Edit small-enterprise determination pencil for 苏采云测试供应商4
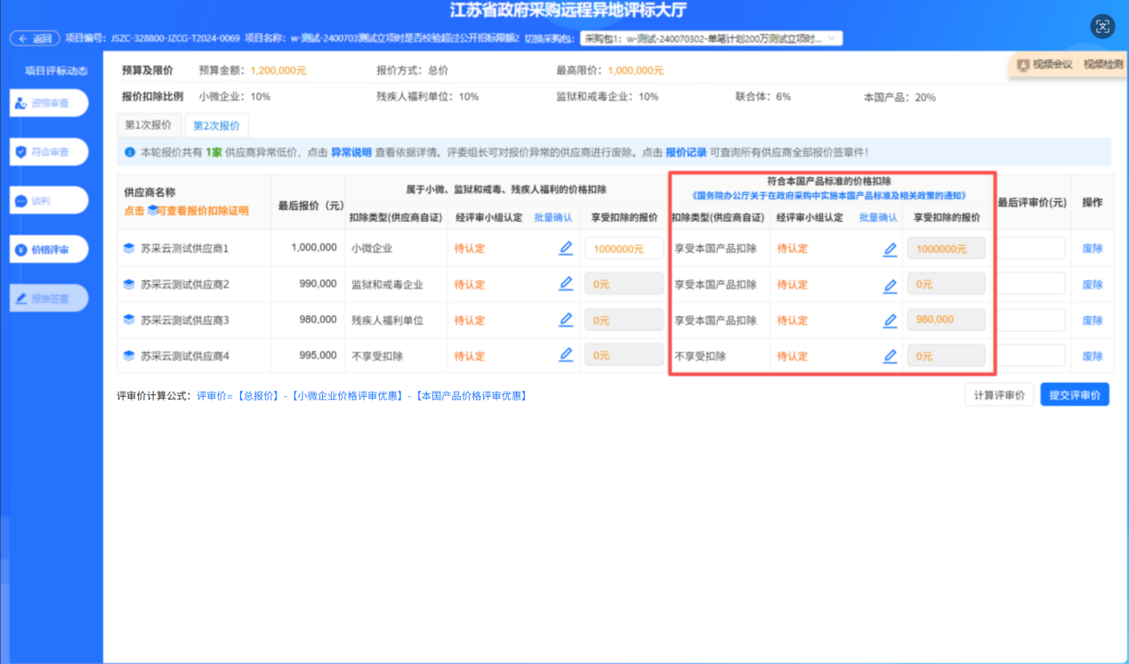 click(566, 355)
